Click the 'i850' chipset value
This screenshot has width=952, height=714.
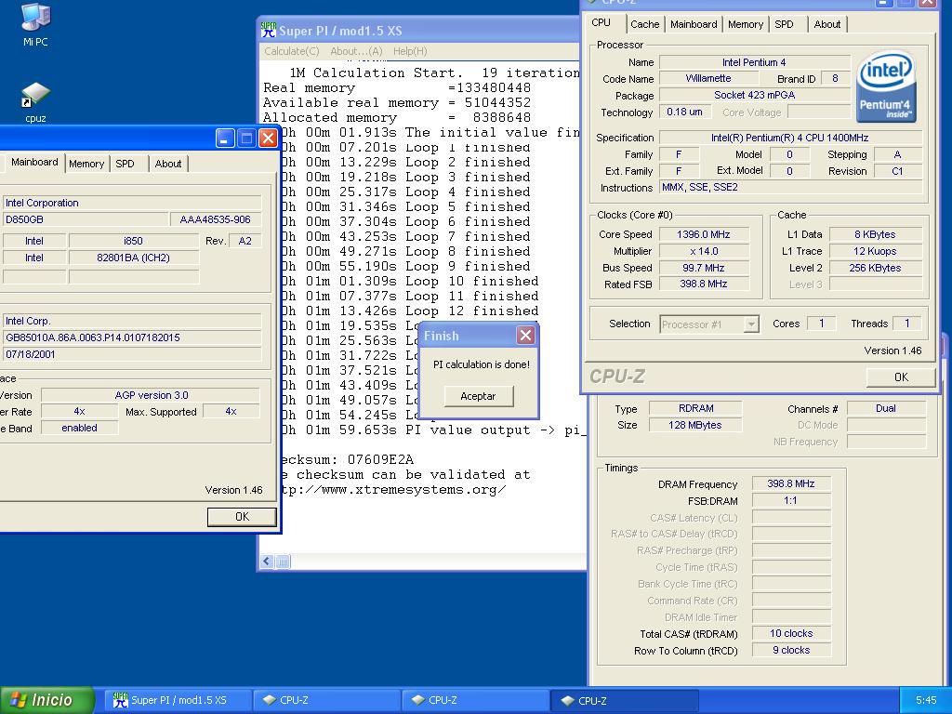pos(134,241)
